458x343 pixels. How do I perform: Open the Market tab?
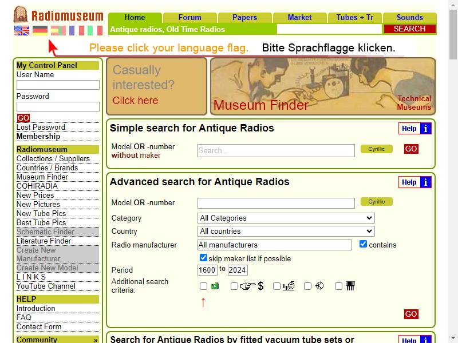click(x=299, y=18)
